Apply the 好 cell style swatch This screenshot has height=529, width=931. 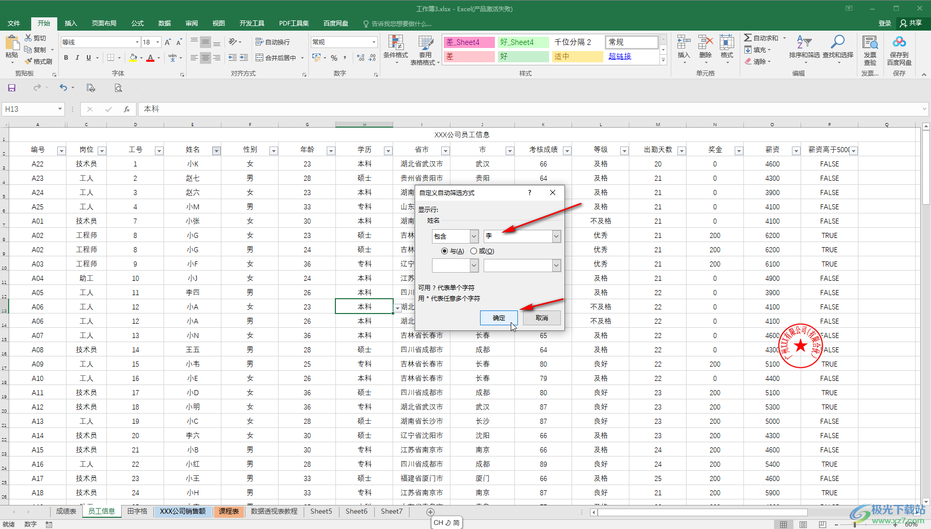(x=524, y=56)
